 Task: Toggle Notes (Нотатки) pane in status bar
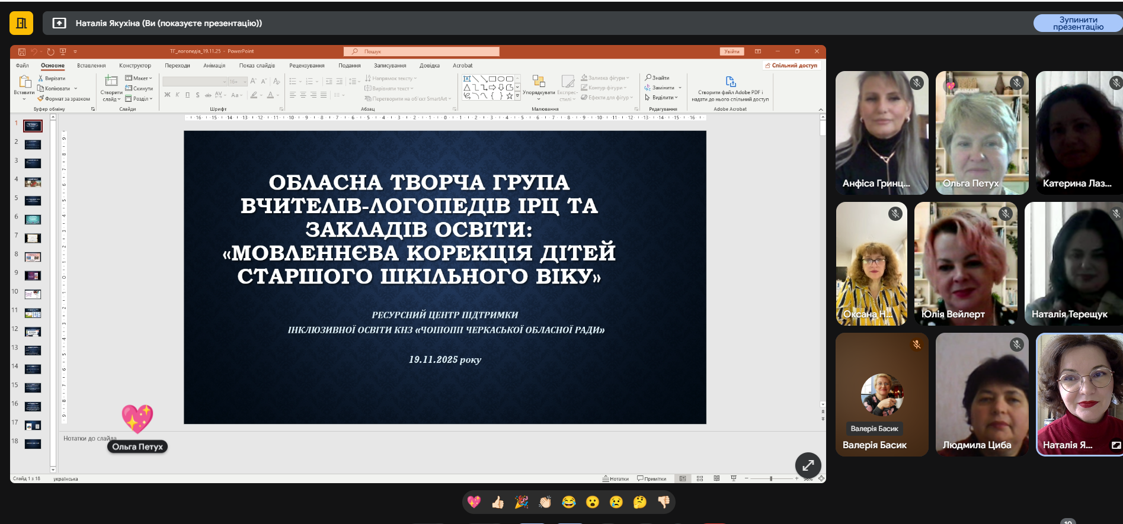(616, 478)
